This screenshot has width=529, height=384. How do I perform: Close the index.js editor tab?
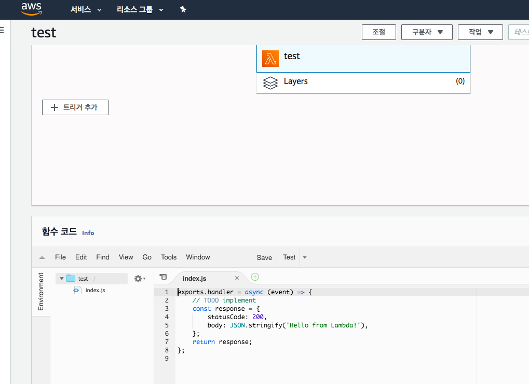tap(237, 278)
